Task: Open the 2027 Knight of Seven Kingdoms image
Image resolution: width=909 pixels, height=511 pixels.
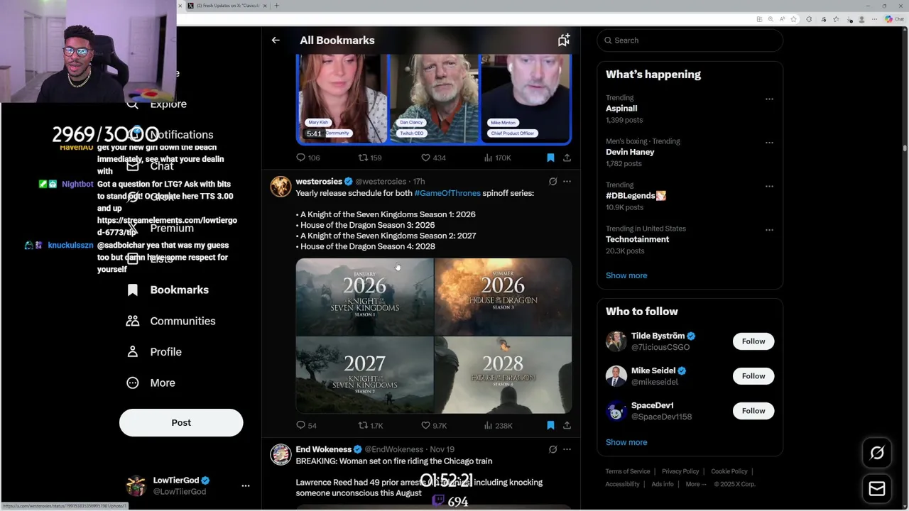Action: (x=364, y=375)
